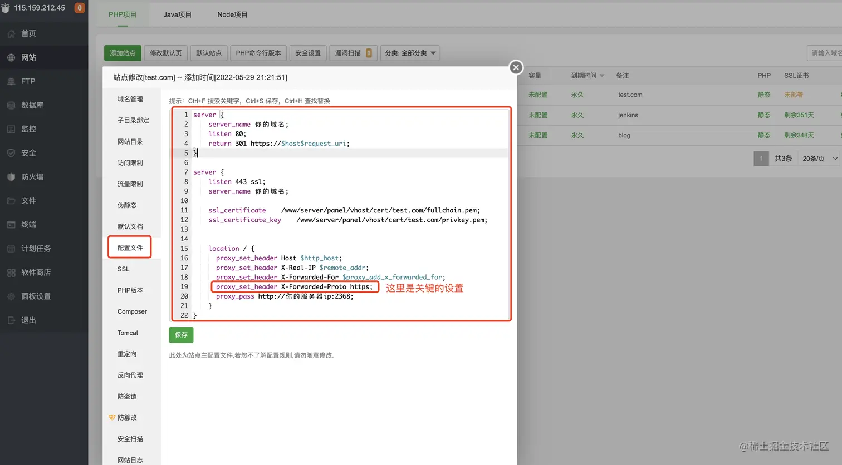Click the vulnerability scan count badge
The width and height of the screenshot is (842, 465).
tap(369, 53)
